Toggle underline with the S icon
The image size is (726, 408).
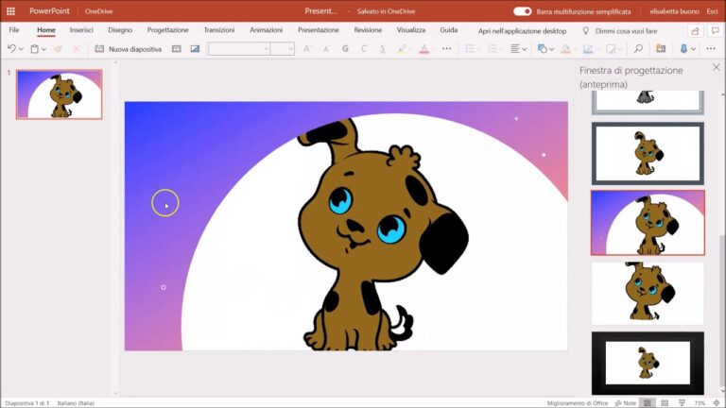tap(383, 48)
